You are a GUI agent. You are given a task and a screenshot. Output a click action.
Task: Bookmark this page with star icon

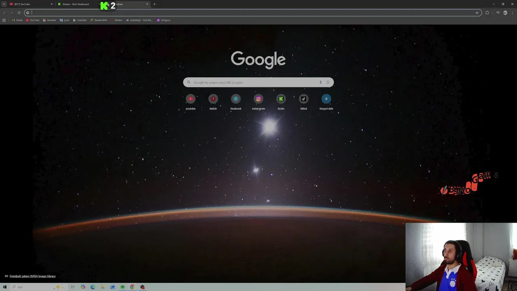(x=477, y=13)
